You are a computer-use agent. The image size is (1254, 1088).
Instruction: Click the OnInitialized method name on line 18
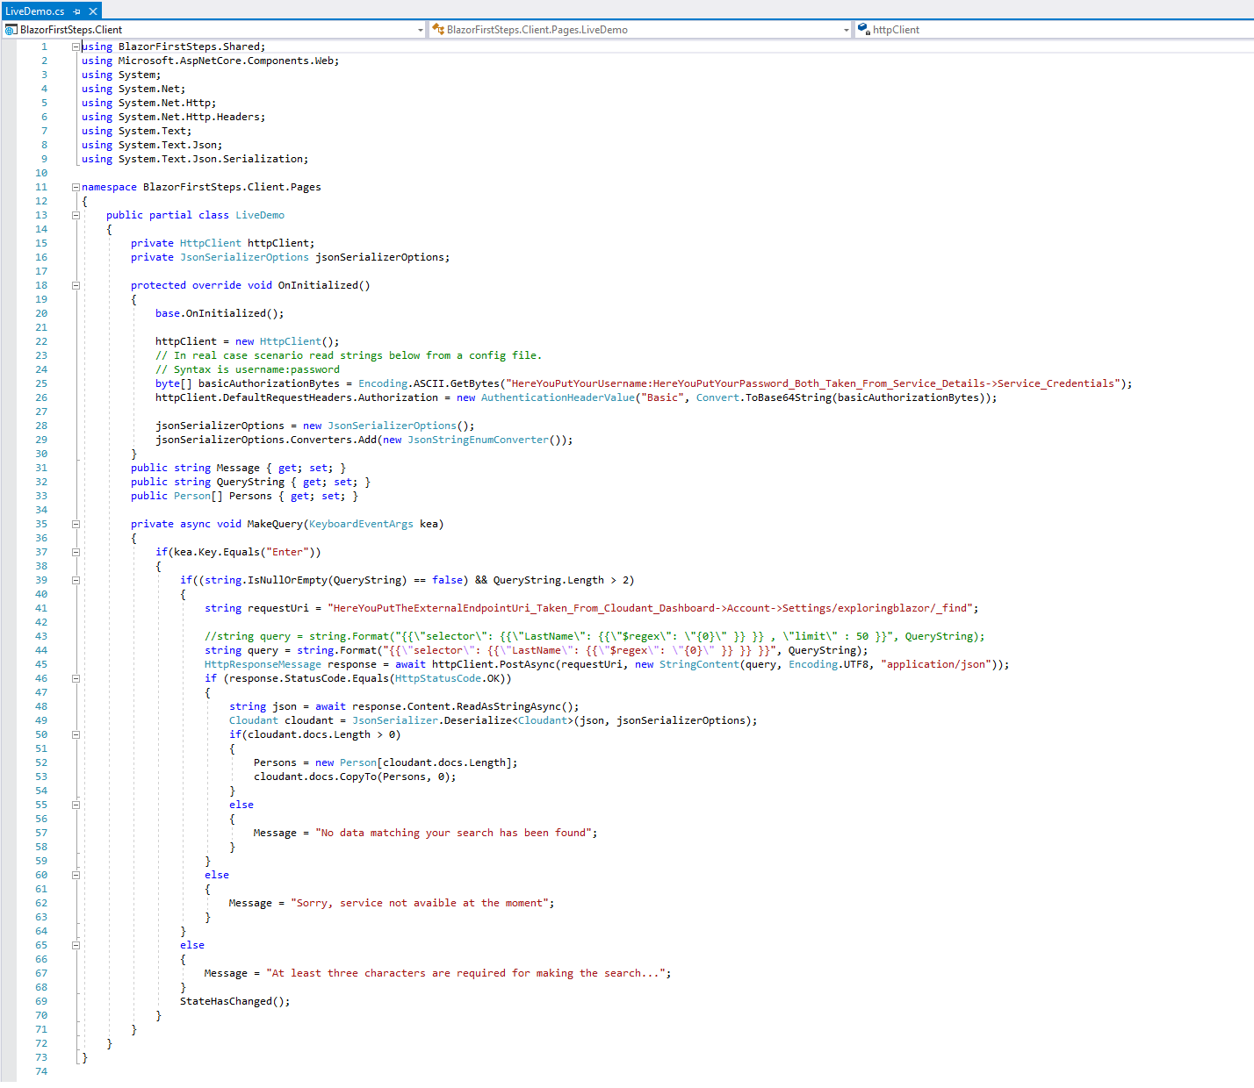(318, 285)
